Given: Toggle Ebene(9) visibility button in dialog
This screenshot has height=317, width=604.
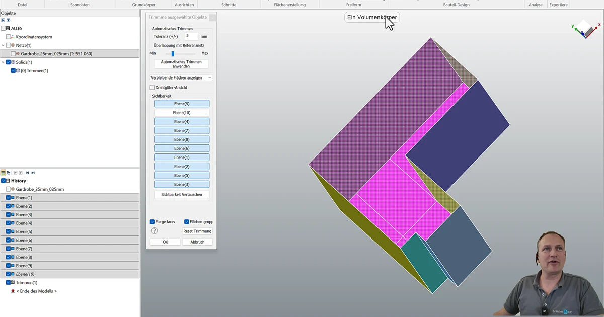Looking at the screenshot, I should 182,104.
